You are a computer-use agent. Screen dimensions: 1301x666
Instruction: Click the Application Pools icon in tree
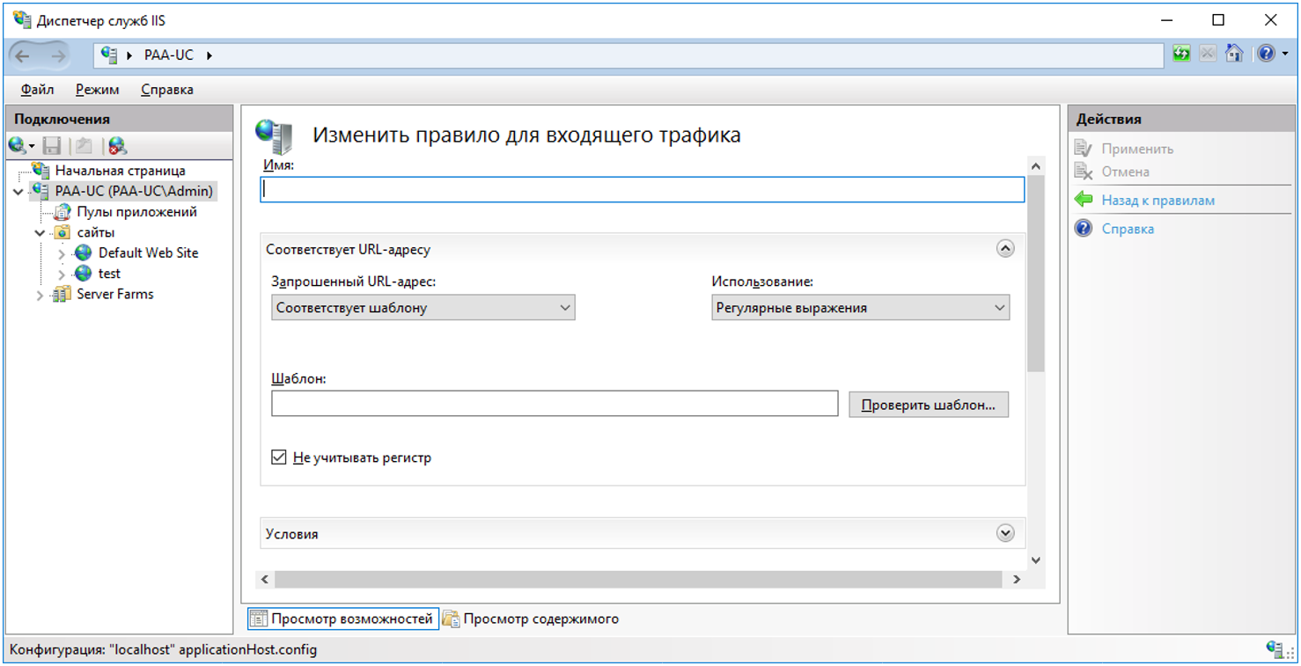coord(62,212)
